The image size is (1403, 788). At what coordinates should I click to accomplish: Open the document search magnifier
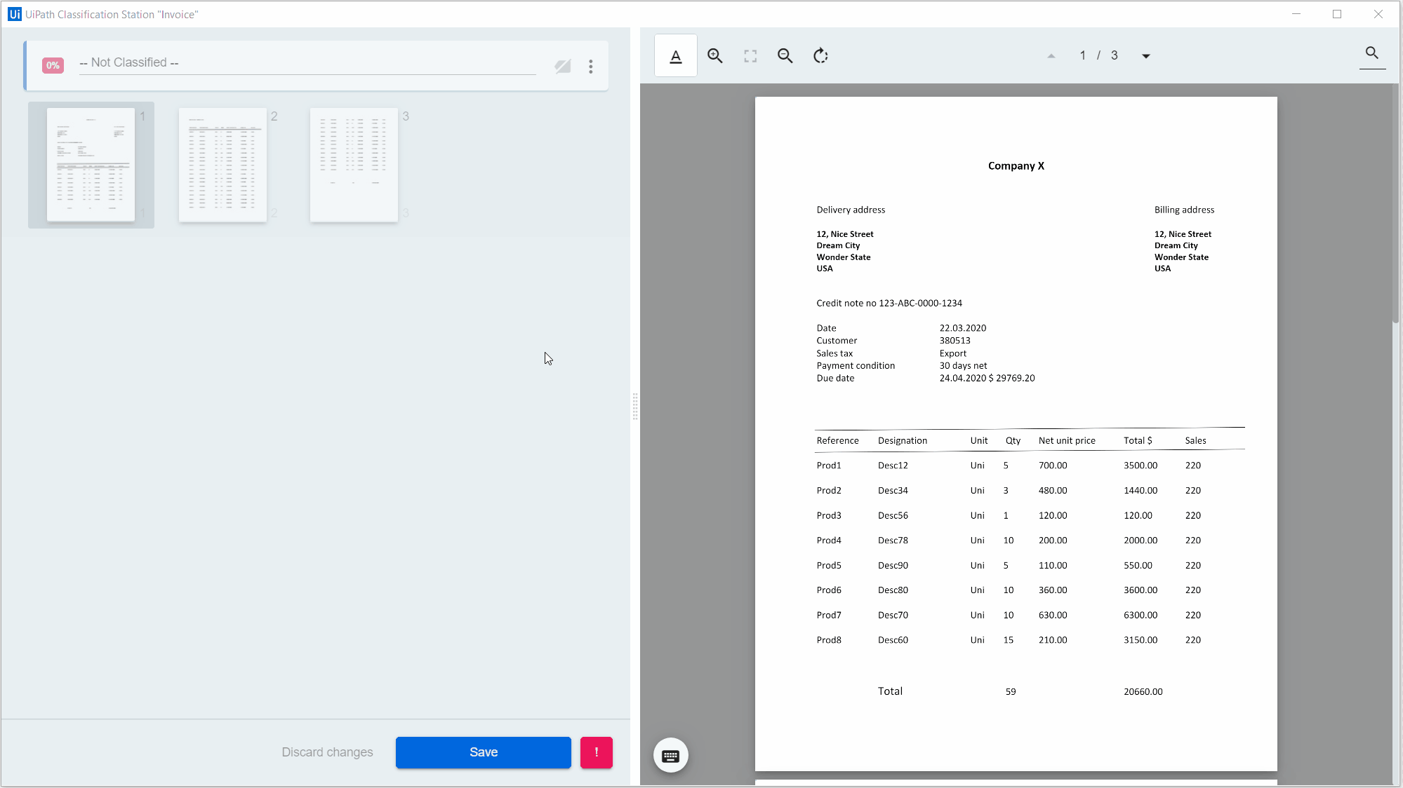tap(1372, 53)
